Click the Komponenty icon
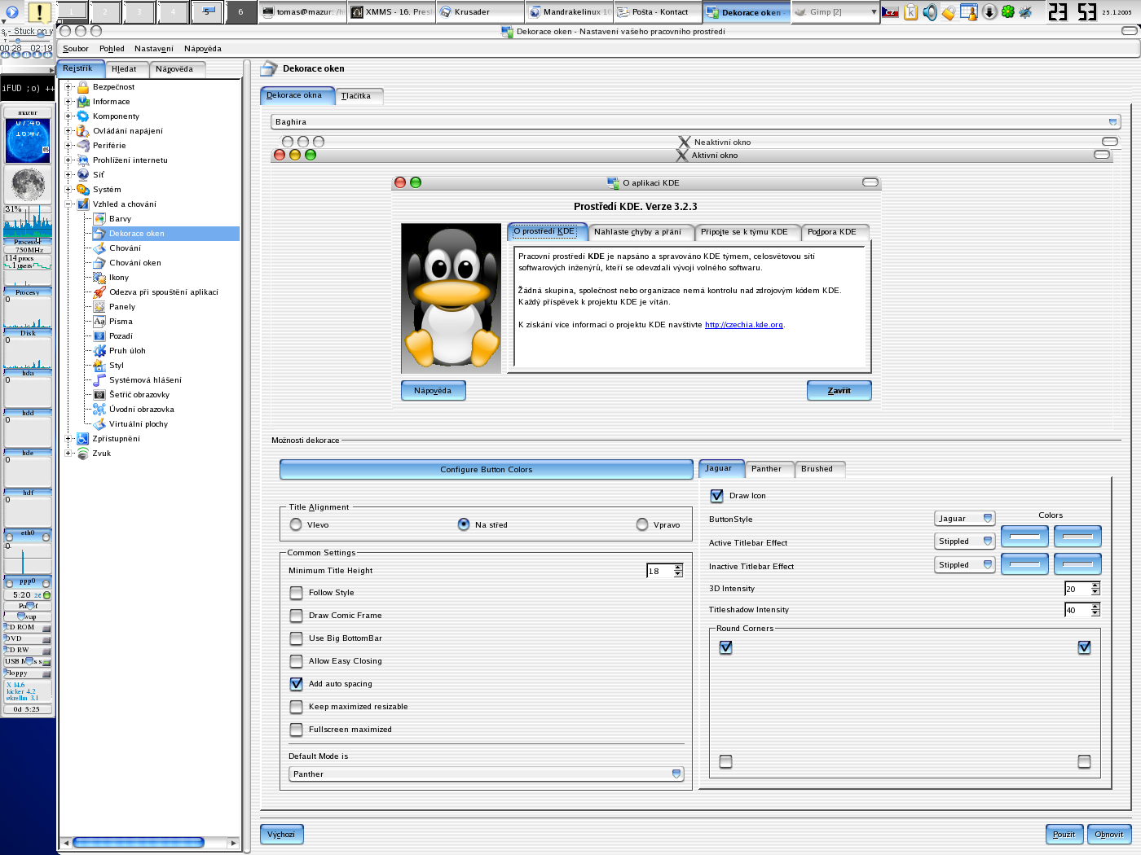This screenshot has width=1141, height=855. pyautogui.click(x=82, y=116)
